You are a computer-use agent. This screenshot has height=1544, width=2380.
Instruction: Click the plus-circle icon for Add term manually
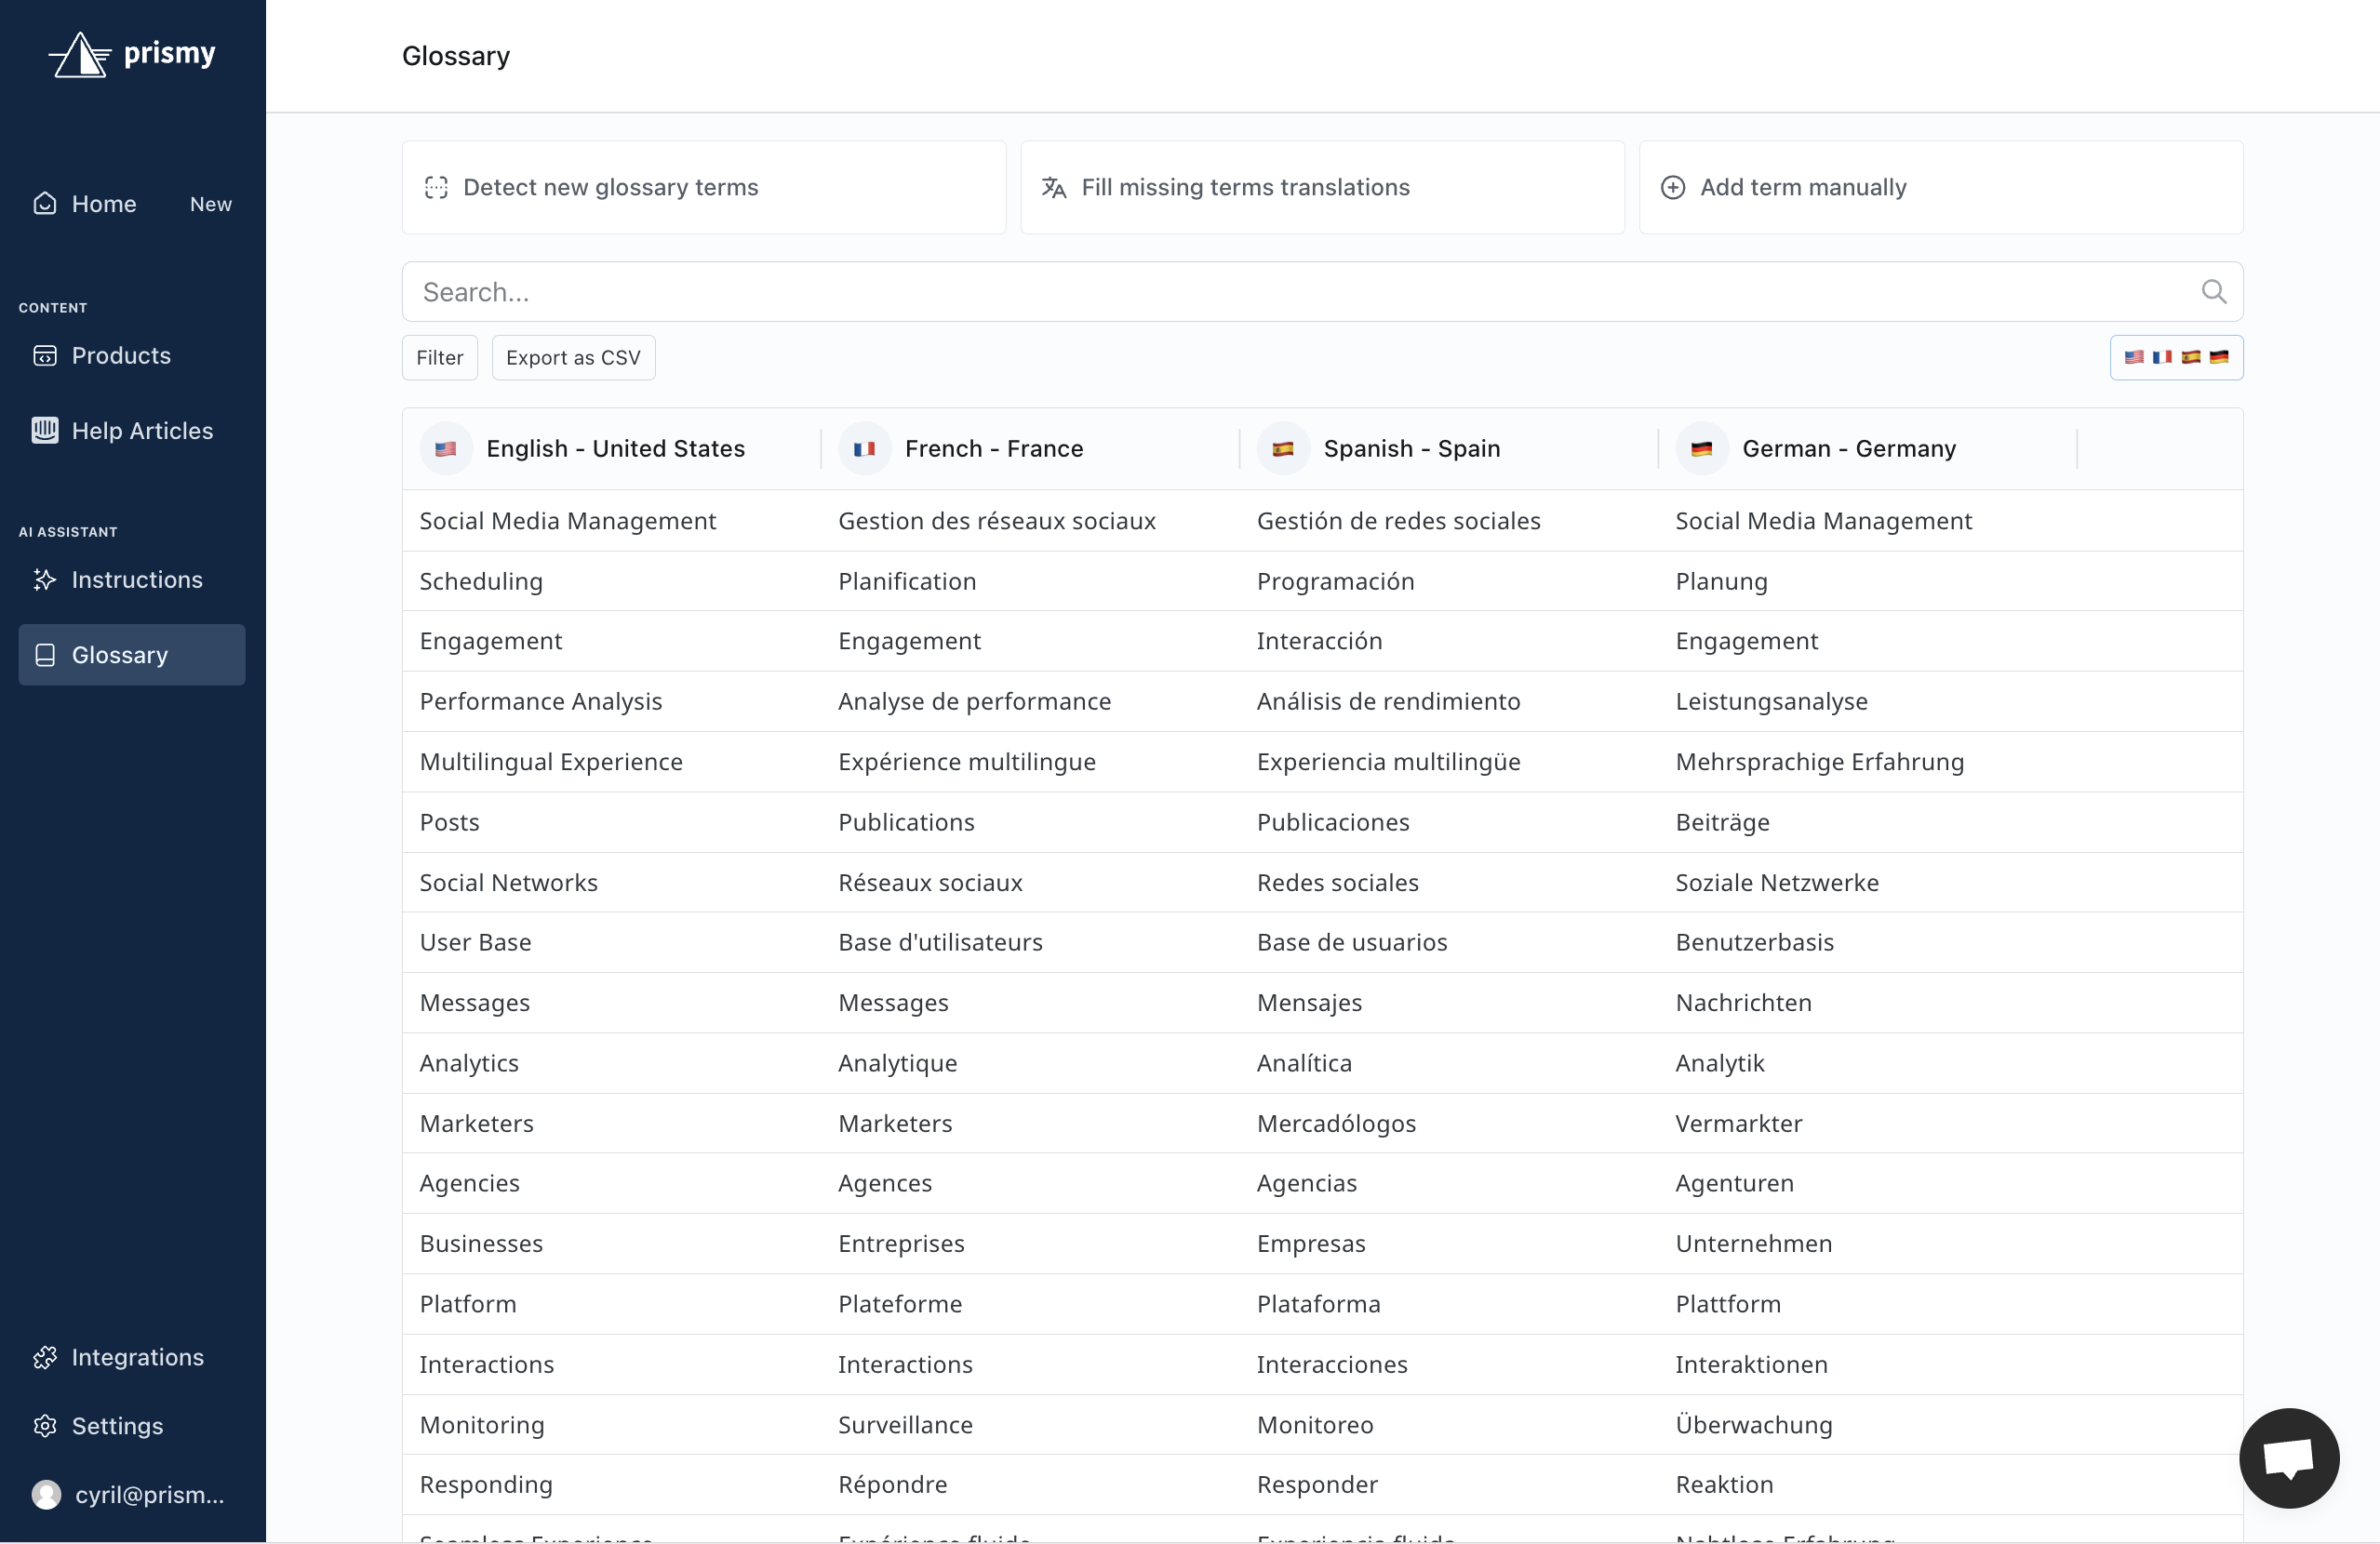pyautogui.click(x=1674, y=187)
